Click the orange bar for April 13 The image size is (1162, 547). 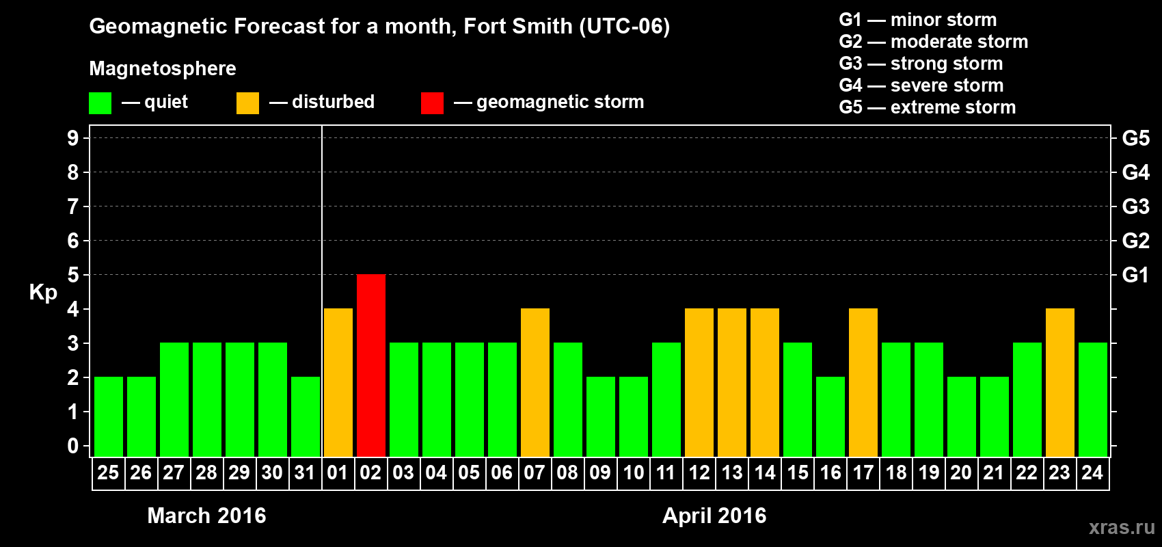(x=732, y=382)
